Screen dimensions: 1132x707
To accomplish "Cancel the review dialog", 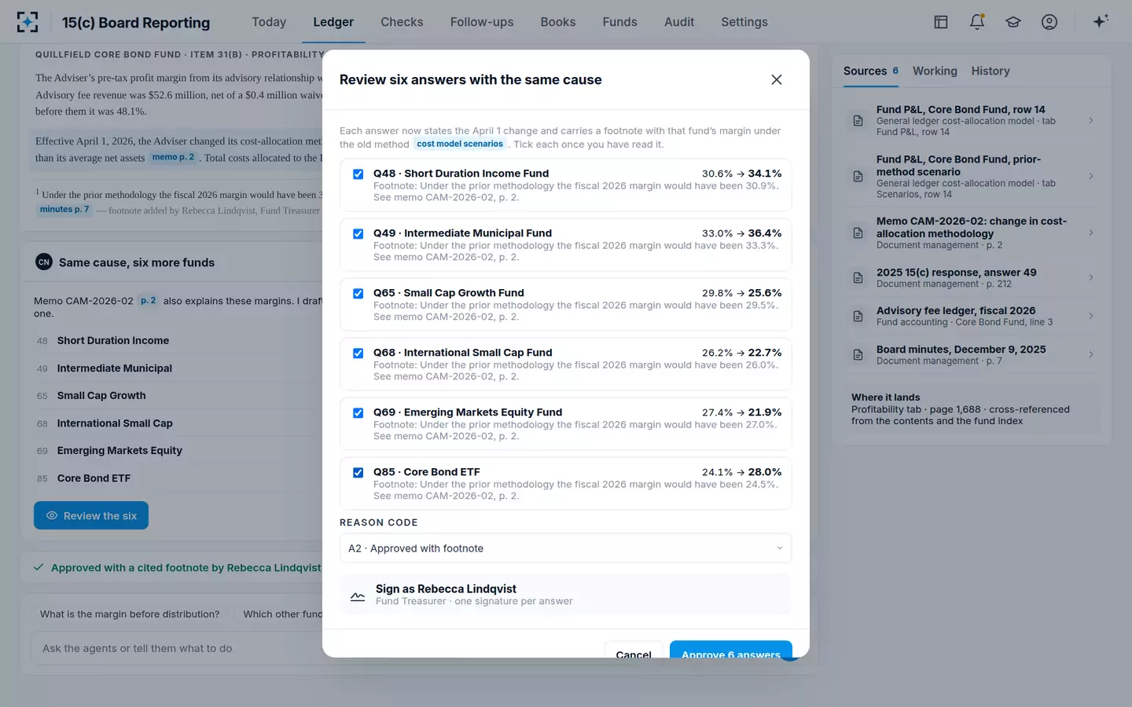I will click(x=634, y=650).
